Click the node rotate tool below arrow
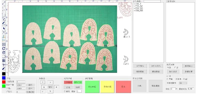This screenshot has width=206, height=98. point(4,32)
